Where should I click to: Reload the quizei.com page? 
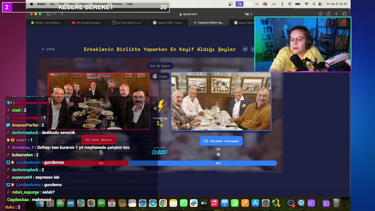[x=251, y=14]
